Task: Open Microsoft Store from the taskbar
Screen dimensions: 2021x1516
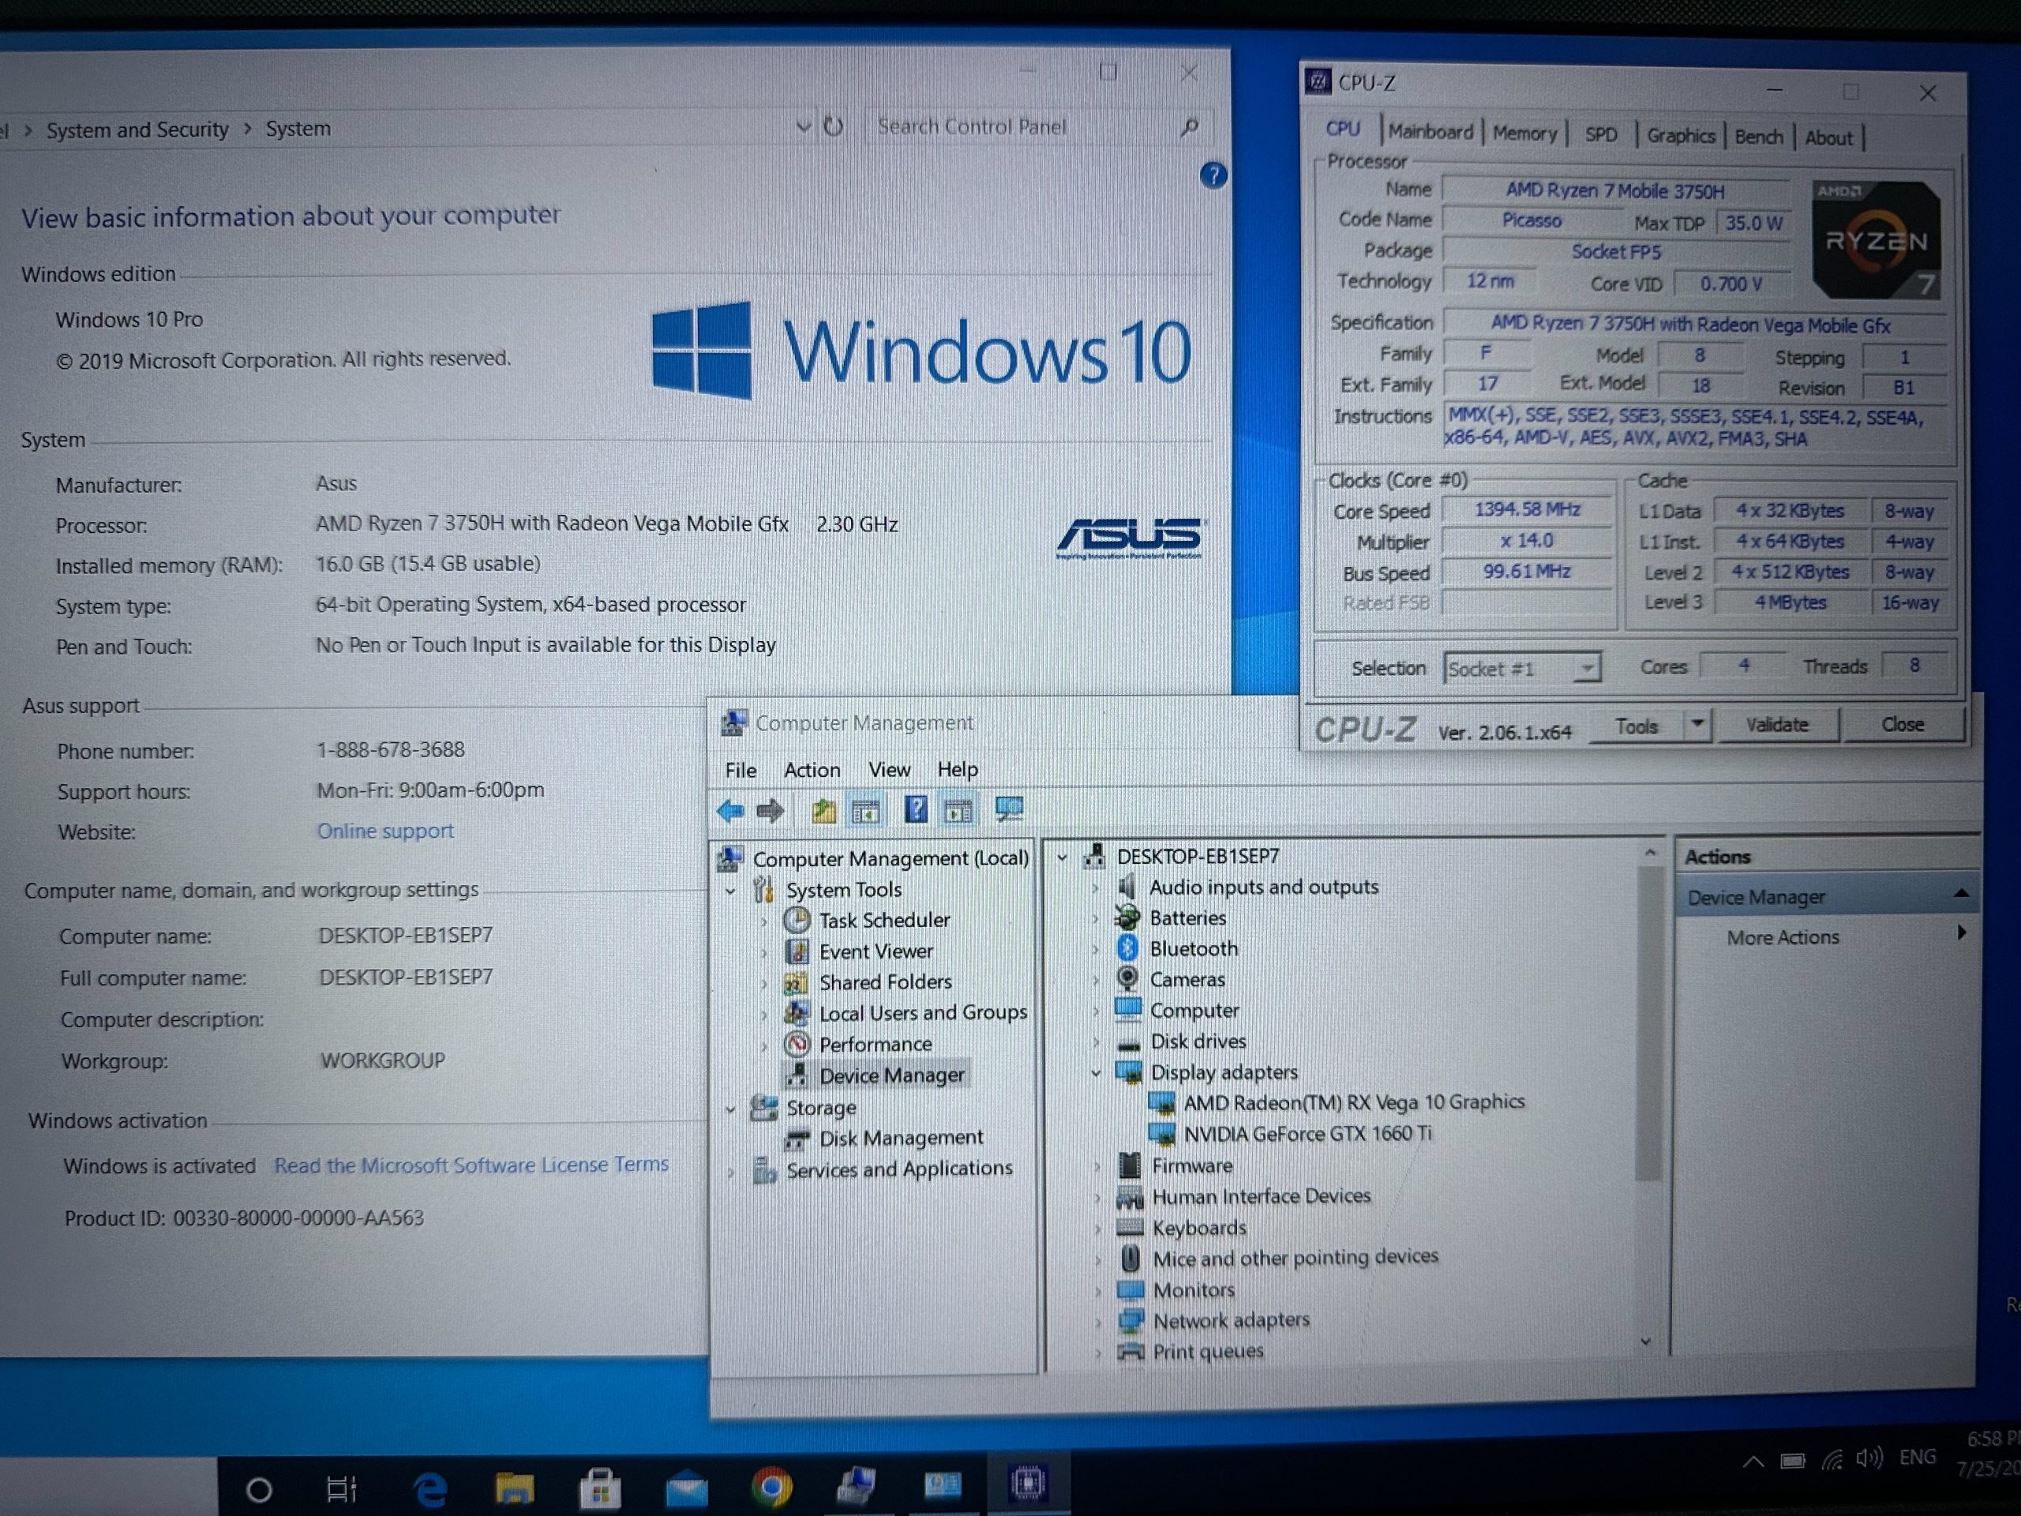Action: 600,1488
